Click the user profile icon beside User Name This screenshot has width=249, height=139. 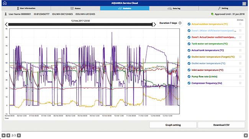click(6, 14)
